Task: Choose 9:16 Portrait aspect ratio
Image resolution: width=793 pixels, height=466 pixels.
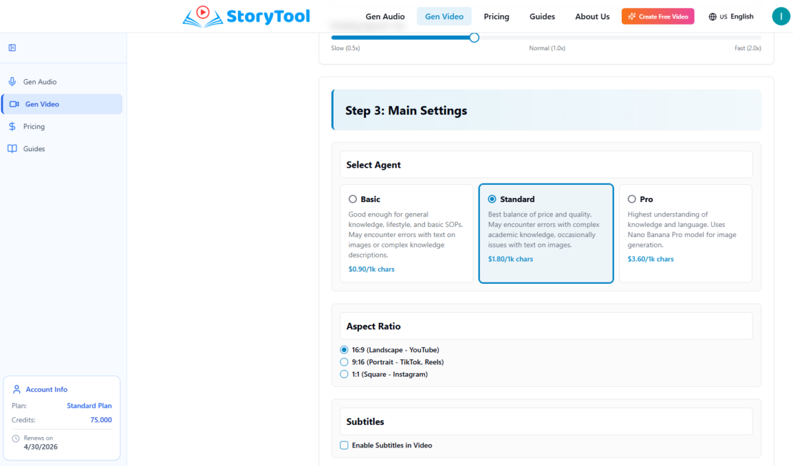Action: 344,362
